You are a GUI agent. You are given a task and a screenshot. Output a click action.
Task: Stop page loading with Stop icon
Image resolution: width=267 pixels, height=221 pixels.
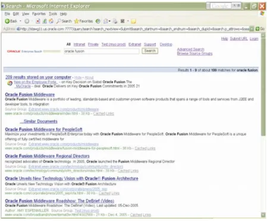[x=38, y=21]
